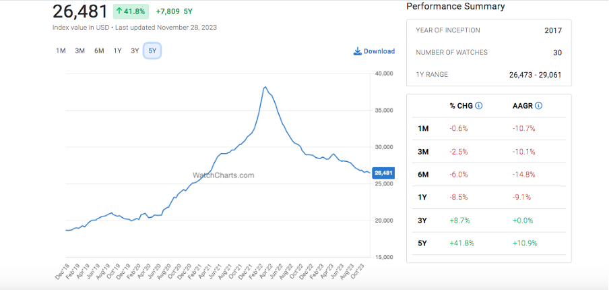Click the 20,000 y-axis label
This screenshot has width=609, height=290.
pyautogui.click(x=385, y=221)
